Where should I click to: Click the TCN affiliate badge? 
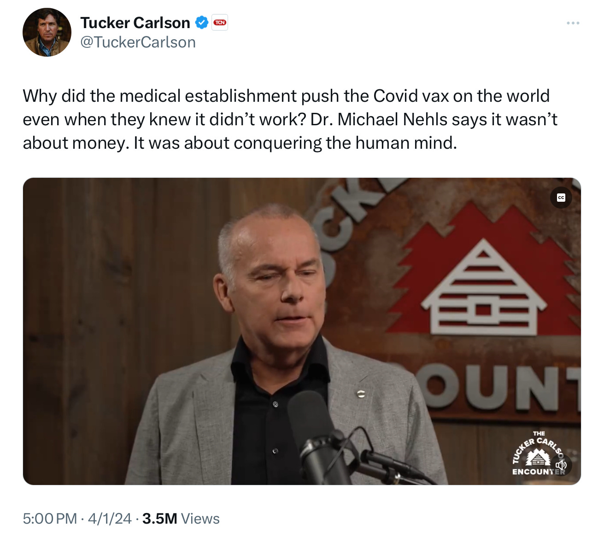coord(220,23)
